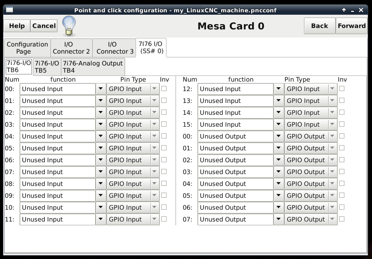Viewport: 372px width, 259px height.
Task: Expand function dropdown arrow for input 02
Action: pyautogui.click(x=101, y=112)
